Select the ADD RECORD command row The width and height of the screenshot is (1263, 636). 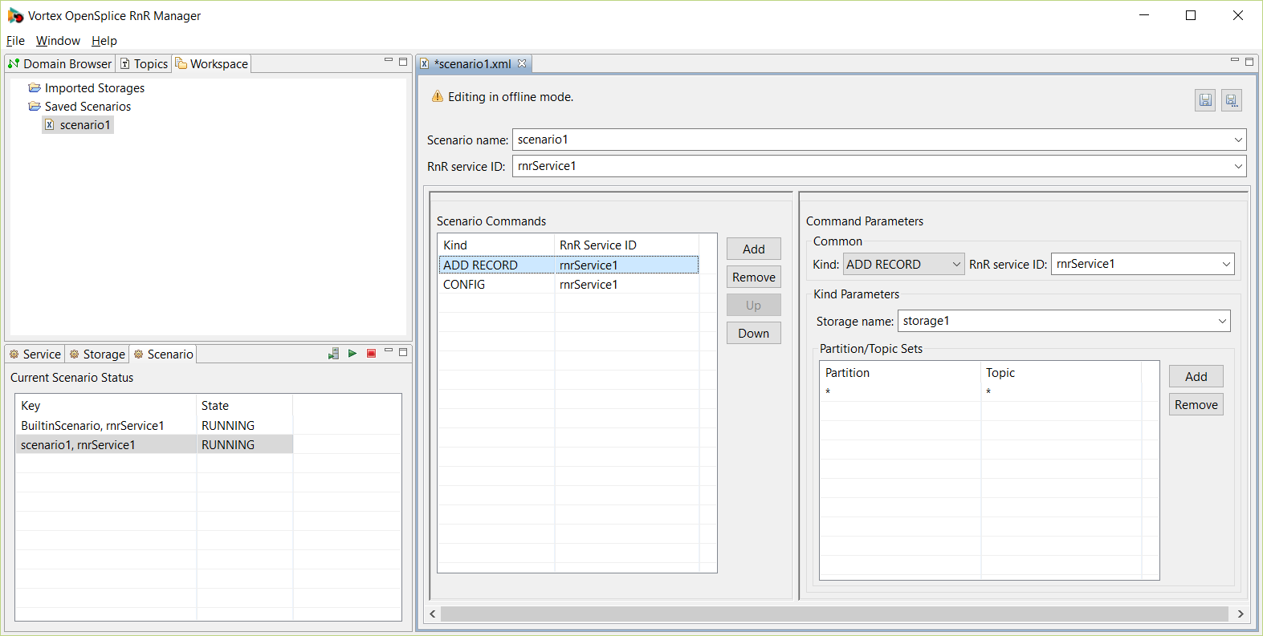coord(568,265)
